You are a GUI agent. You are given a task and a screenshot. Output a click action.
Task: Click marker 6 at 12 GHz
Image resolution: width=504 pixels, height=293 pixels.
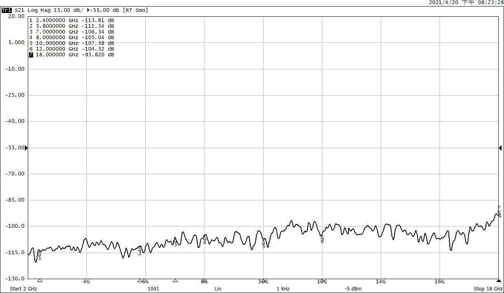322,237
